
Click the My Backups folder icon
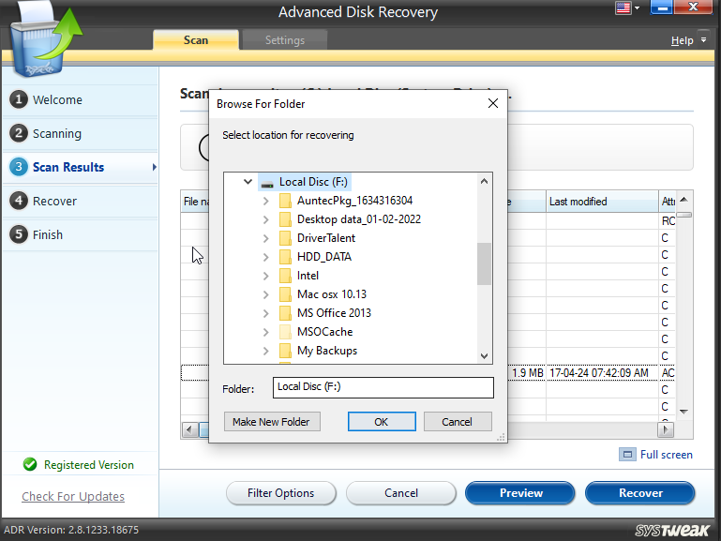pyautogui.click(x=285, y=351)
